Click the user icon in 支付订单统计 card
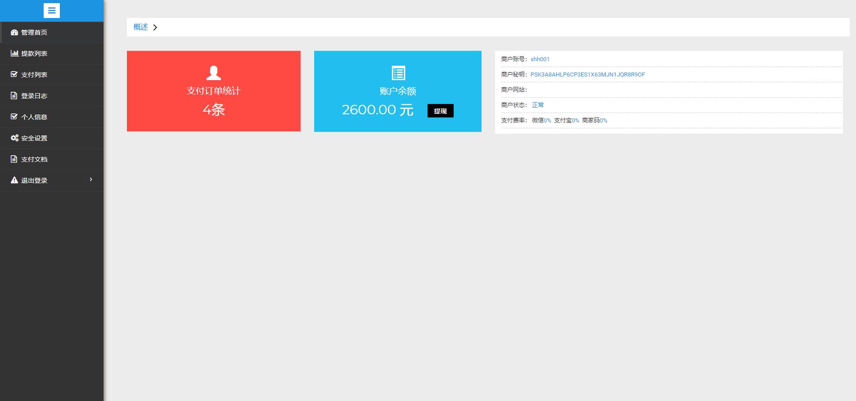Viewport: 856px width, 401px height. click(213, 73)
